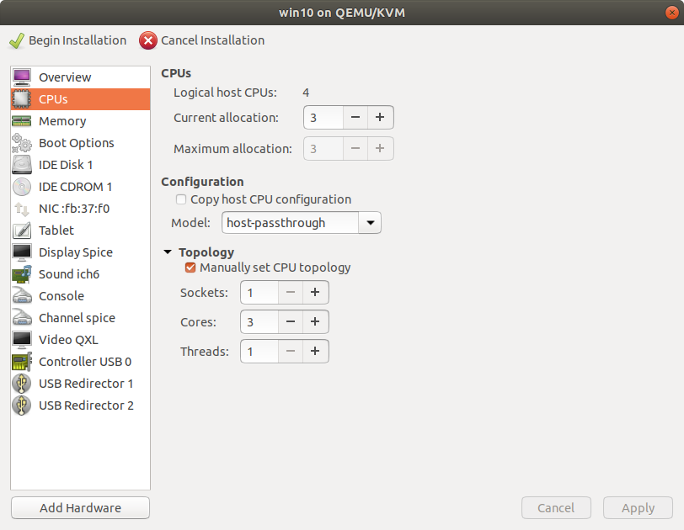Select the Display Spice monitor icon

(22, 252)
